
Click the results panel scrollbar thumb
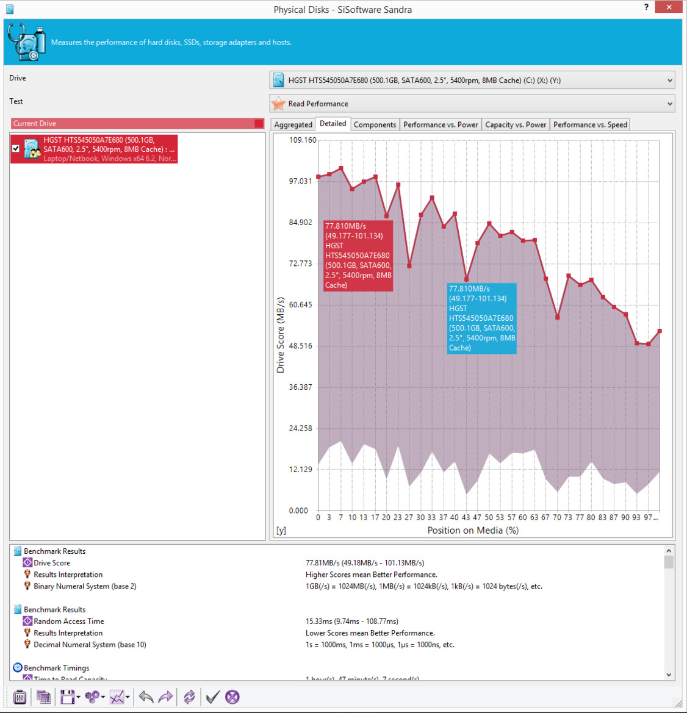click(669, 562)
